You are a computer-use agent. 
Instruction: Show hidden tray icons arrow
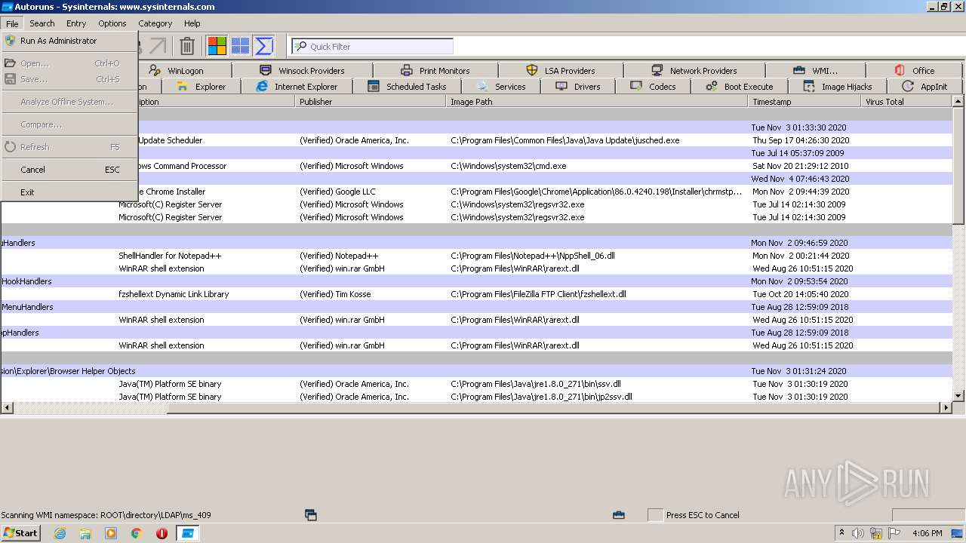coord(842,533)
